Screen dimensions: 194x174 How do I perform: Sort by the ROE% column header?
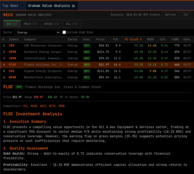point(150,40)
